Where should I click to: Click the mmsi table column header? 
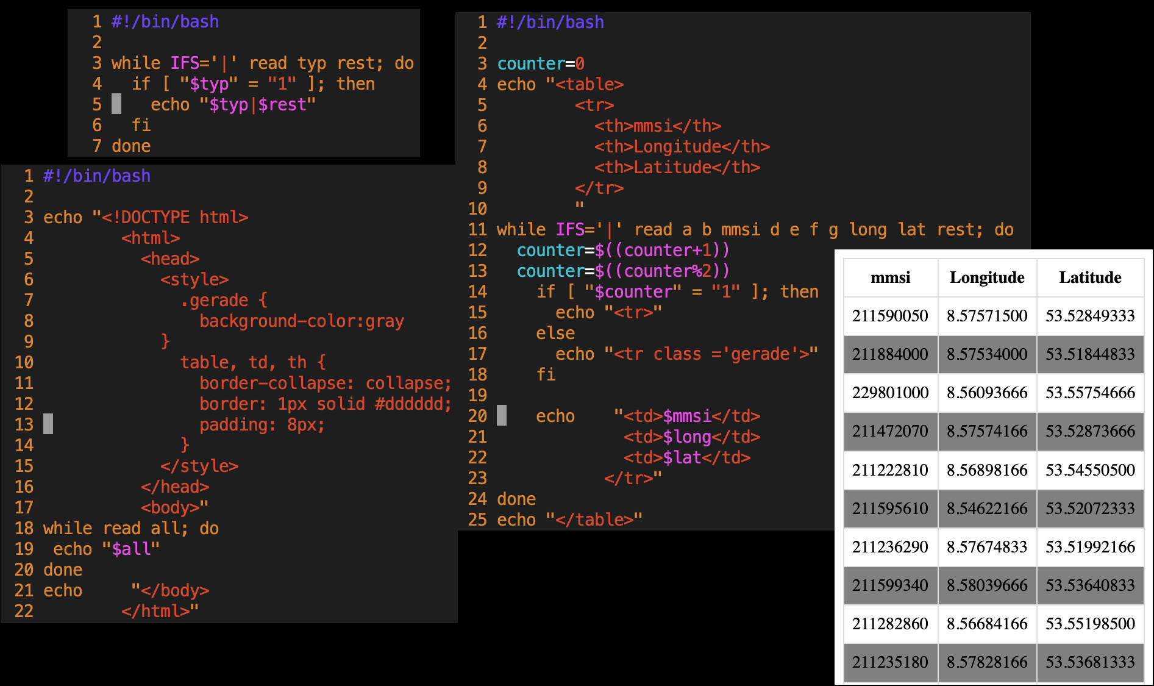[890, 277]
